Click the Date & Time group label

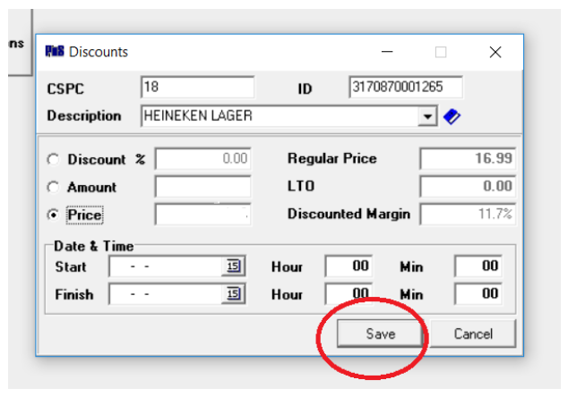click(93, 246)
